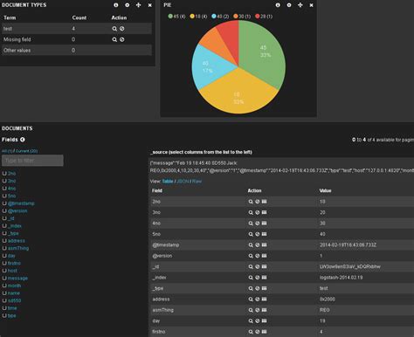
Task: Click the 'REO' asmThing value
Action: pos(325,310)
